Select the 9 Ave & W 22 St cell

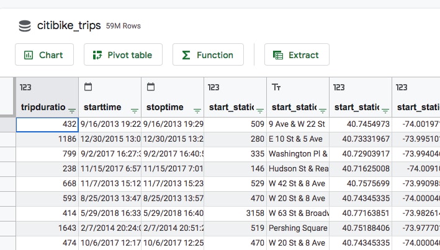(298, 124)
